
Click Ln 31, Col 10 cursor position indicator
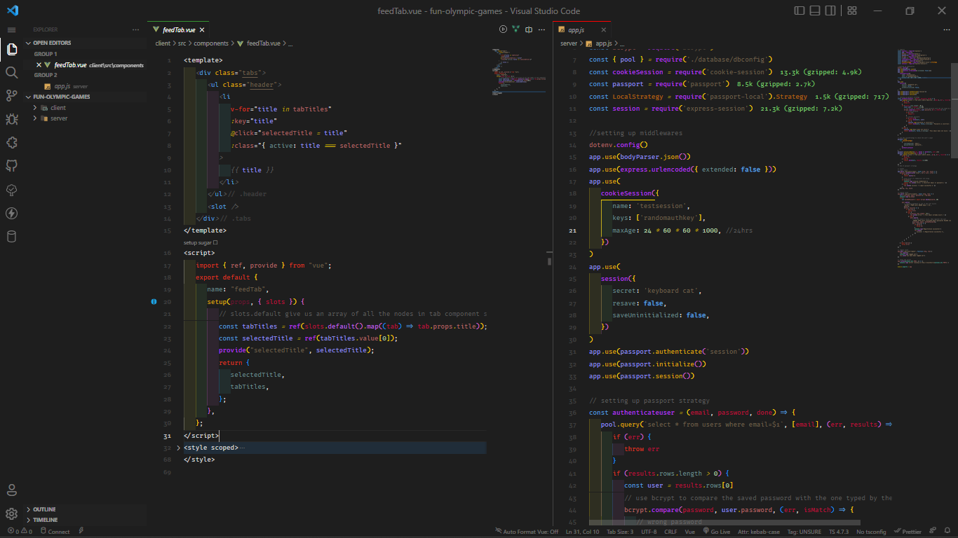tap(582, 531)
